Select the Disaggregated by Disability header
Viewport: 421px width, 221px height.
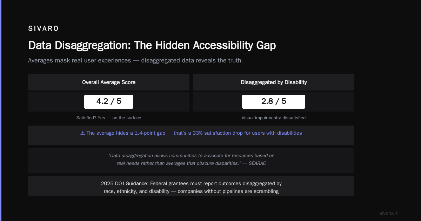coord(274,82)
